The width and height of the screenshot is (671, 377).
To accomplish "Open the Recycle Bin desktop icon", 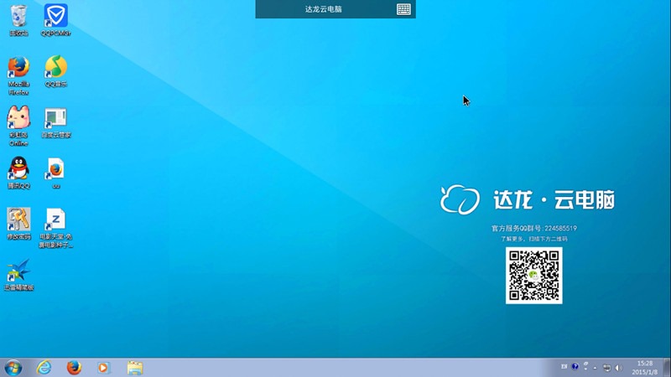I will coord(18,20).
